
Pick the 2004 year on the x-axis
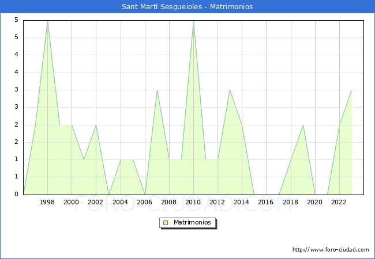120,202
